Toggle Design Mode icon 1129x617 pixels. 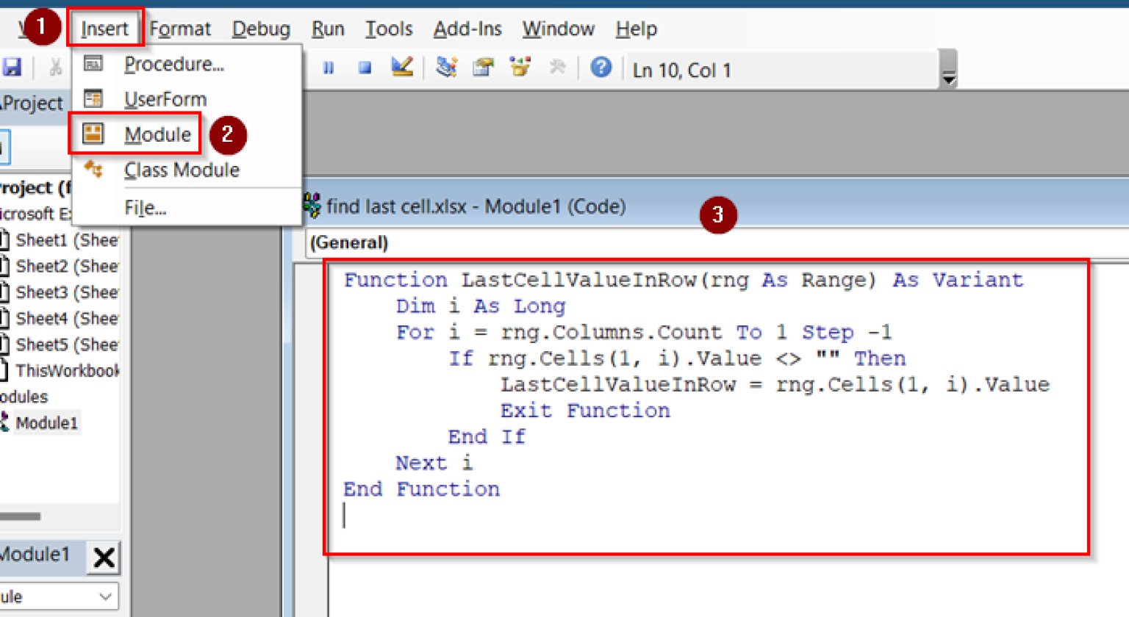point(402,68)
